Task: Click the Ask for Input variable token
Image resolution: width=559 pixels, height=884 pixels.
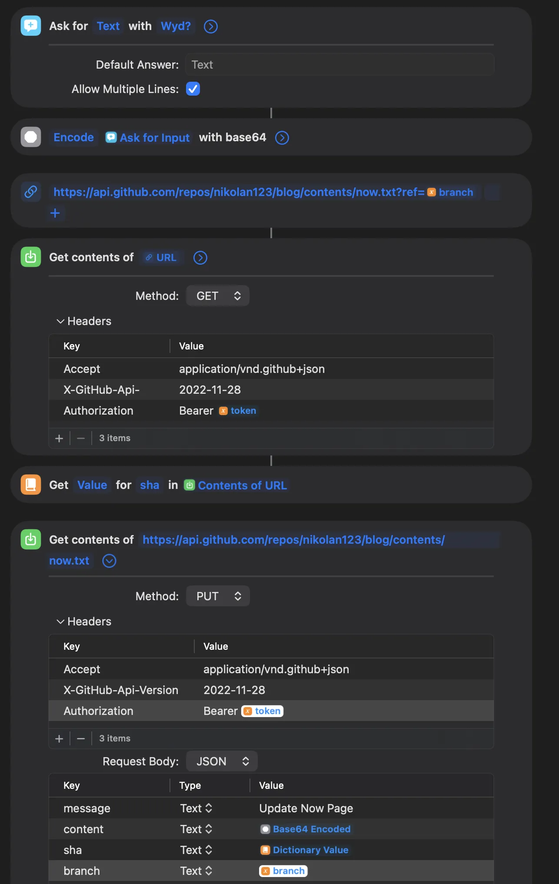Action: coord(148,138)
